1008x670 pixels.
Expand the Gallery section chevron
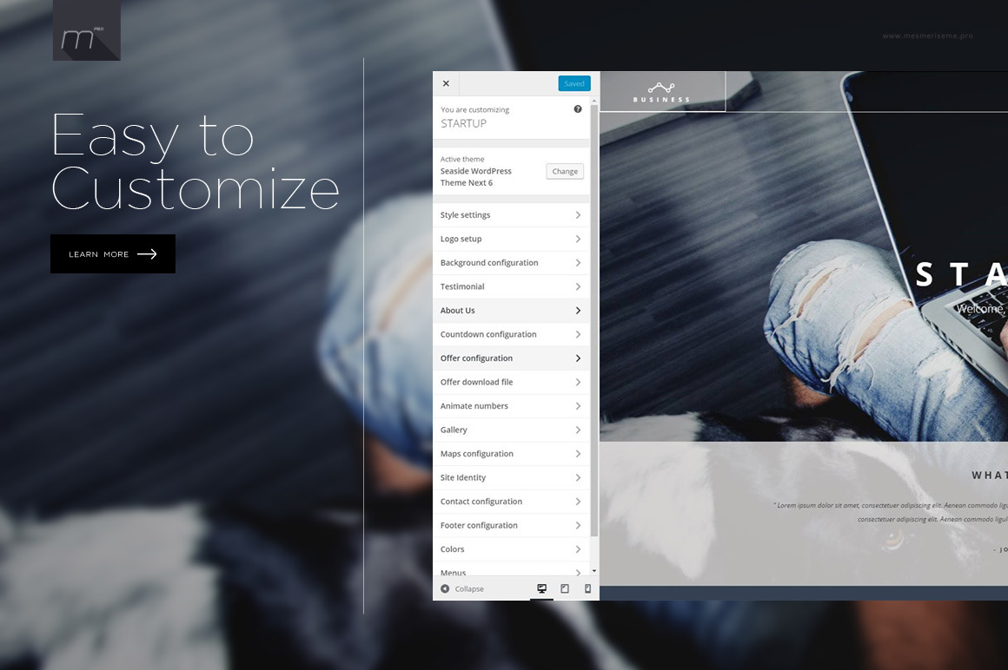(578, 430)
